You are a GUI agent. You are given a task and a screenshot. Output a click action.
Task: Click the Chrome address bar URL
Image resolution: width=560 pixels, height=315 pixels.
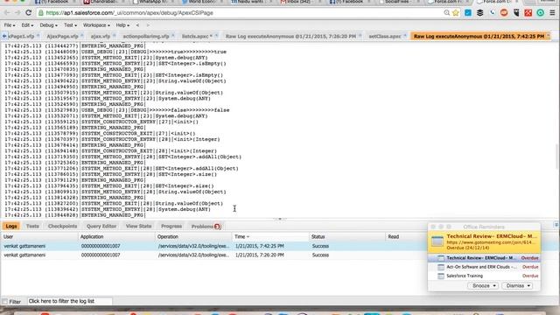129,13
